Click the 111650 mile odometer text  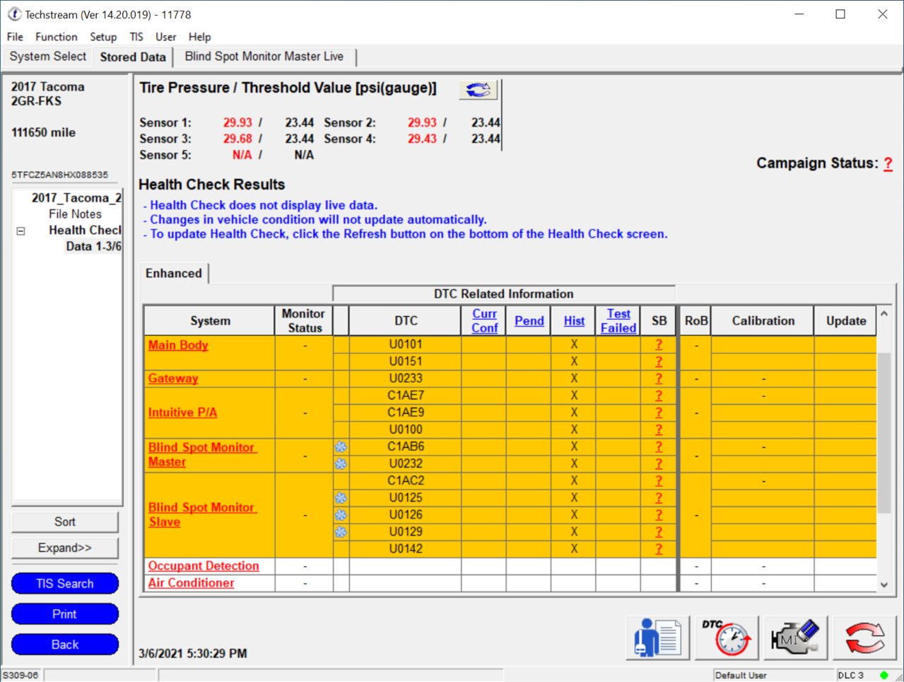pos(43,133)
